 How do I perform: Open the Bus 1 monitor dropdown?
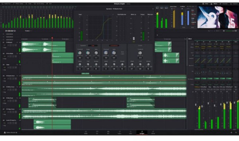pyautogui.click(x=211, y=31)
